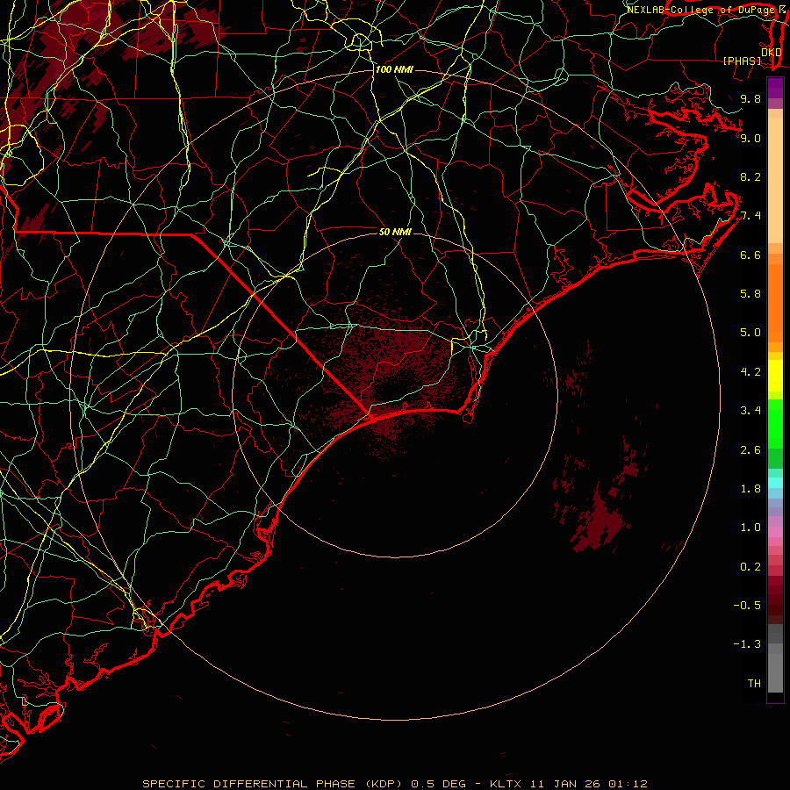Click the 0.2 color scale value

click(750, 567)
